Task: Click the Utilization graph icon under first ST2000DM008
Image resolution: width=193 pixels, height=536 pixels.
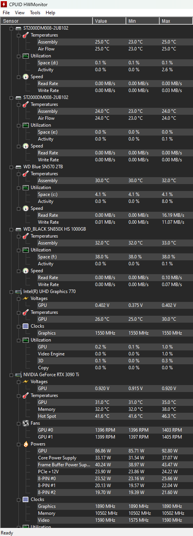Action: (26, 56)
